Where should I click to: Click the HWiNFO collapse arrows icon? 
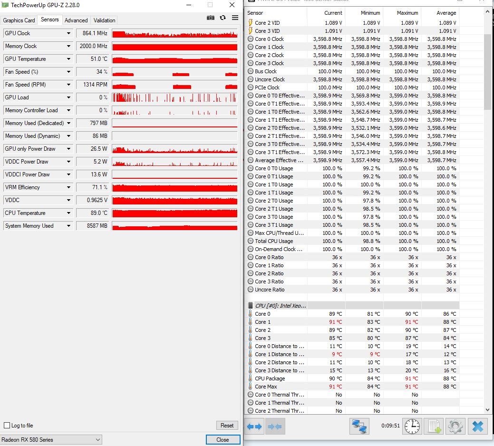click(275, 427)
